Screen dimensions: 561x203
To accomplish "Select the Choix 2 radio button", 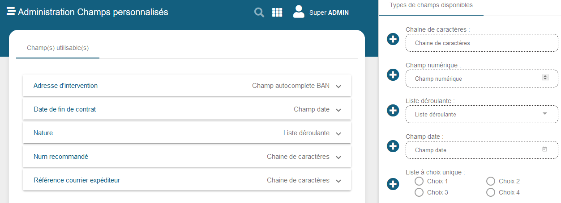I will point(491,181).
